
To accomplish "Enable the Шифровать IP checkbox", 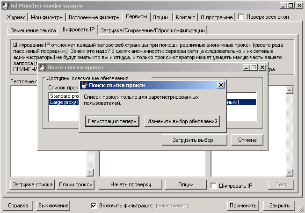I will click(x=213, y=185).
